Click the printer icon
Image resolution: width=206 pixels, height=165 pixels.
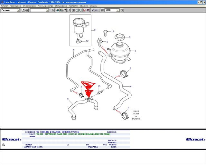(x=27, y=10)
